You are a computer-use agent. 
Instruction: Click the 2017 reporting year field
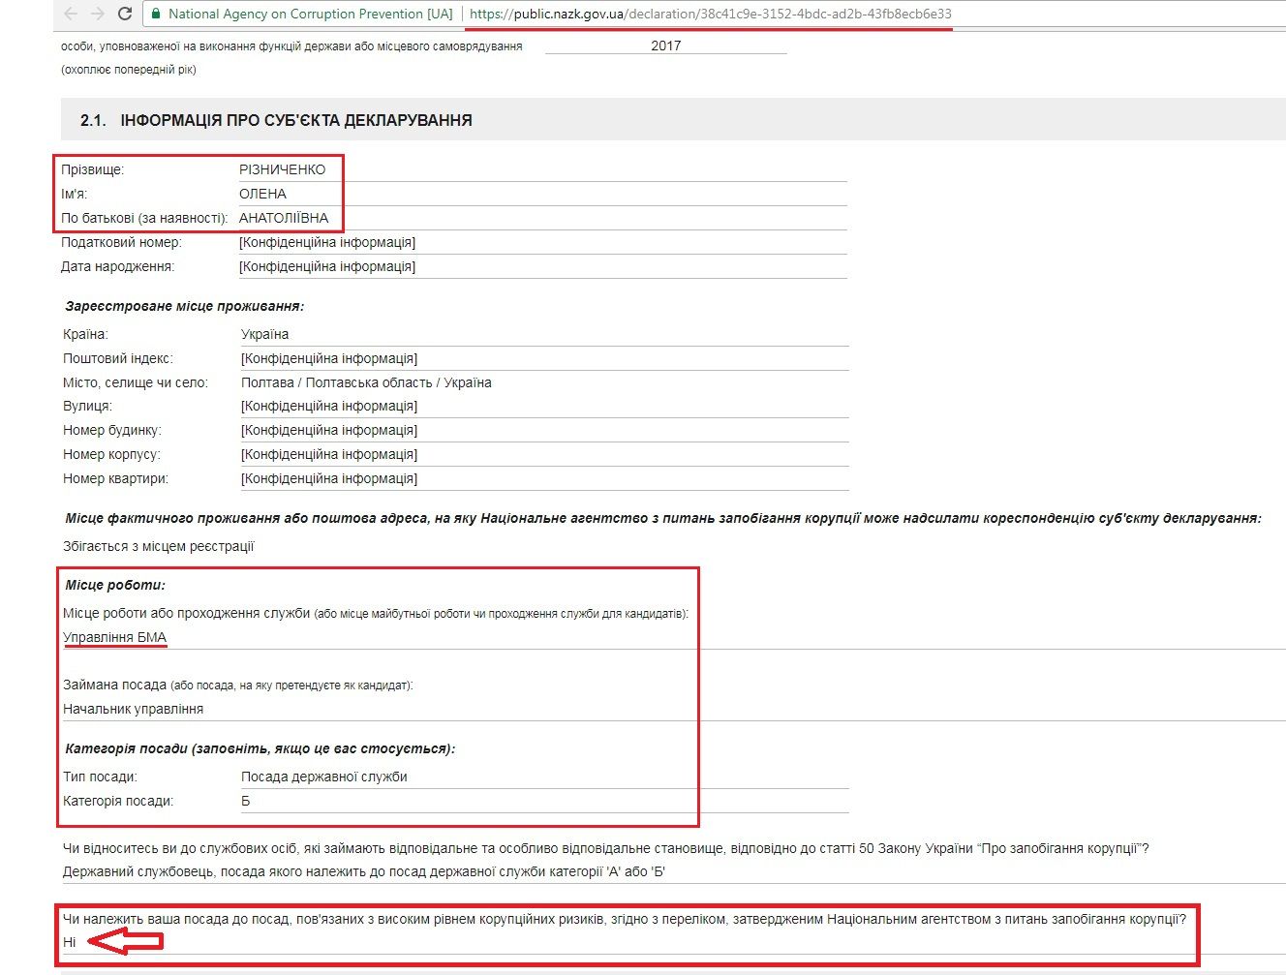665,46
